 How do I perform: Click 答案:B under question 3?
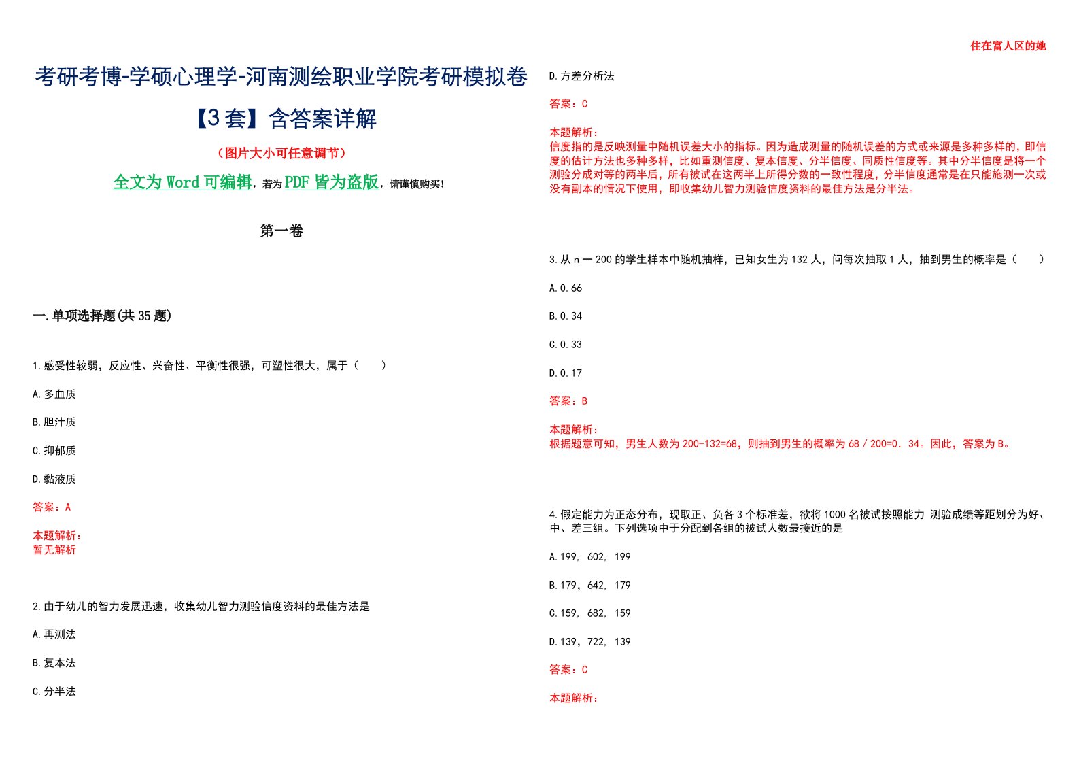click(568, 401)
